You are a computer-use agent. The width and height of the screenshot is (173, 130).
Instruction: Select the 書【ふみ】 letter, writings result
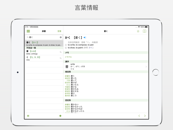pyautogui.click(x=44, y=52)
